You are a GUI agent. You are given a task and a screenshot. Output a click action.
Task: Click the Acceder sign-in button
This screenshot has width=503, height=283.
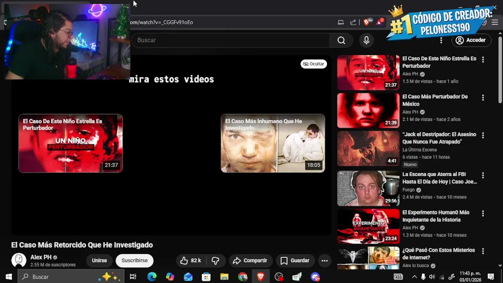[471, 40]
